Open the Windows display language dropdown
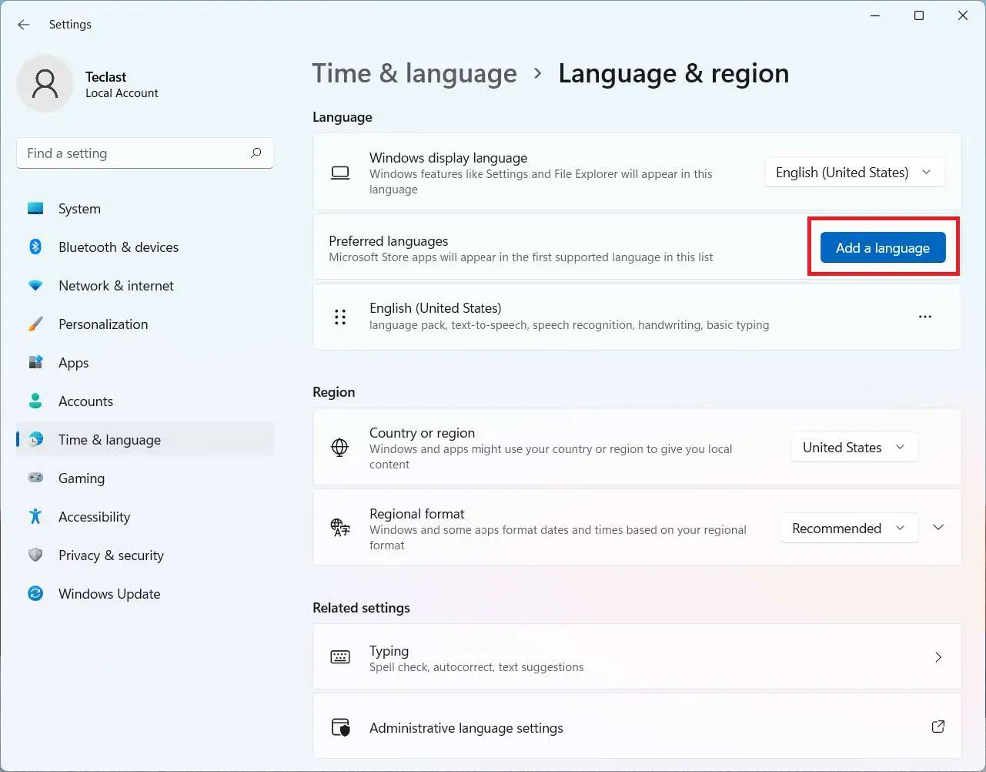Image resolution: width=986 pixels, height=772 pixels. [854, 173]
